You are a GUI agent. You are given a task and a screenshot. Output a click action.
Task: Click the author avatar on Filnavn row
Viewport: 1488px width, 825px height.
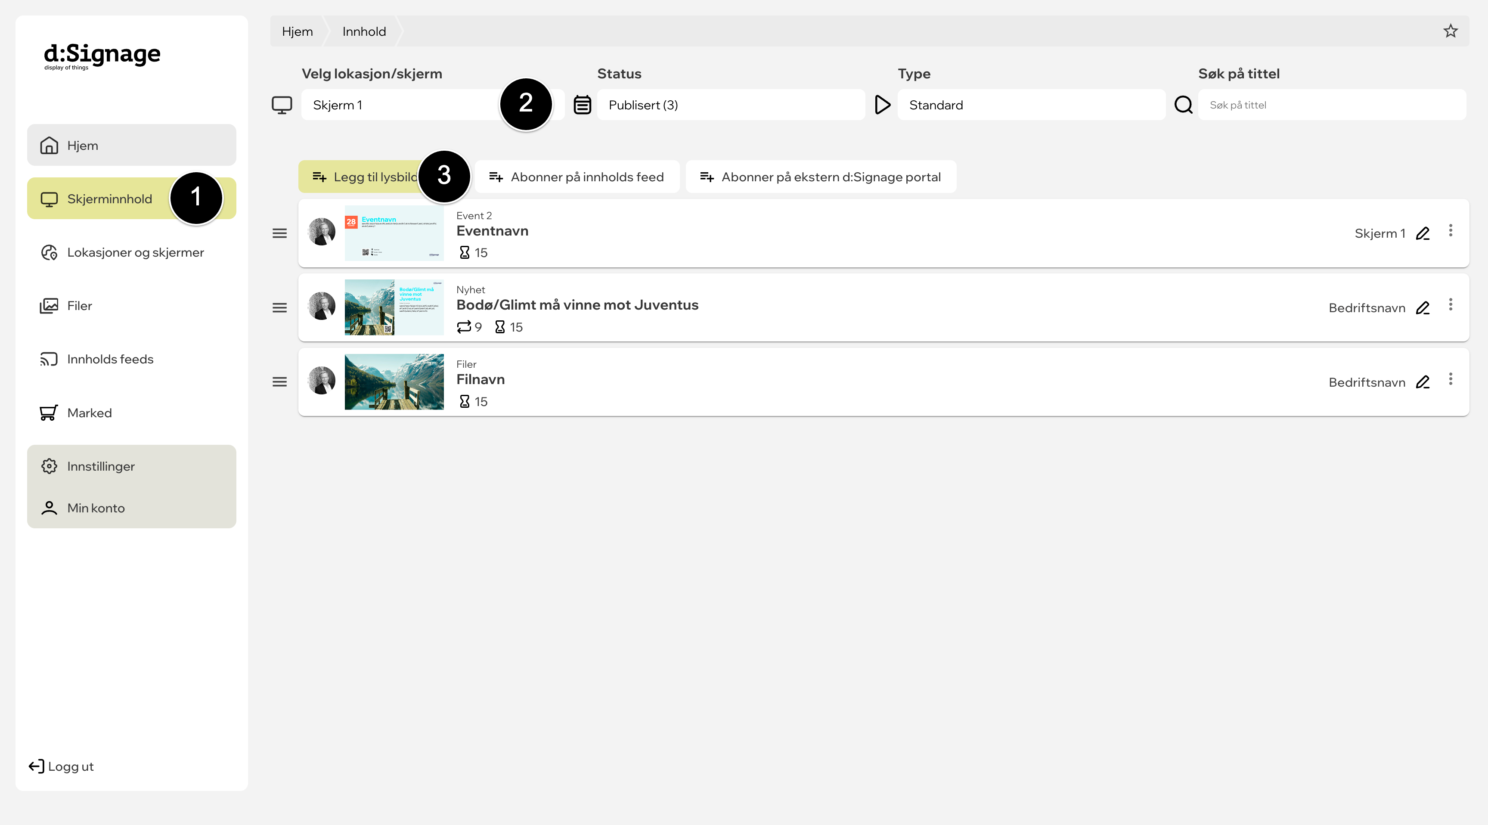click(x=322, y=381)
